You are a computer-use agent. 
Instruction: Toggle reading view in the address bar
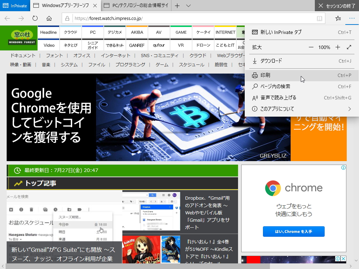point(319,19)
